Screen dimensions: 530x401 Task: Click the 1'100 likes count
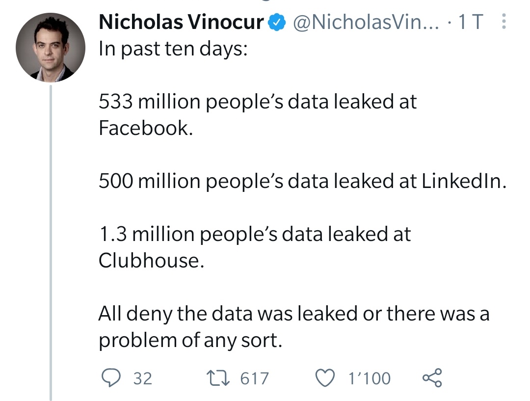point(369,378)
